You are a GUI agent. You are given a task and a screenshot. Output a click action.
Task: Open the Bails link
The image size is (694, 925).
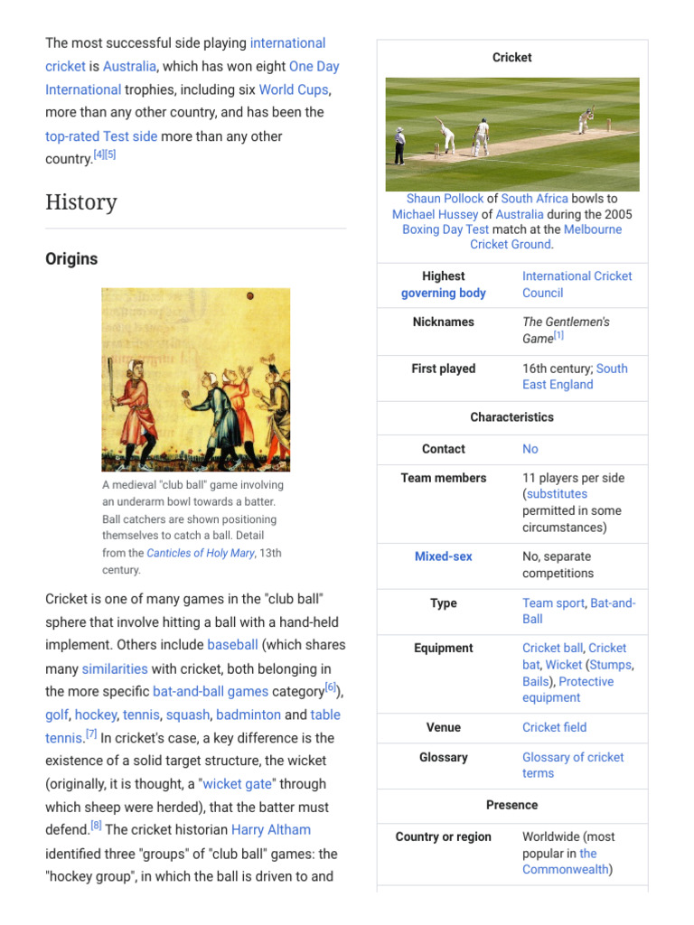click(x=536, y=681)
